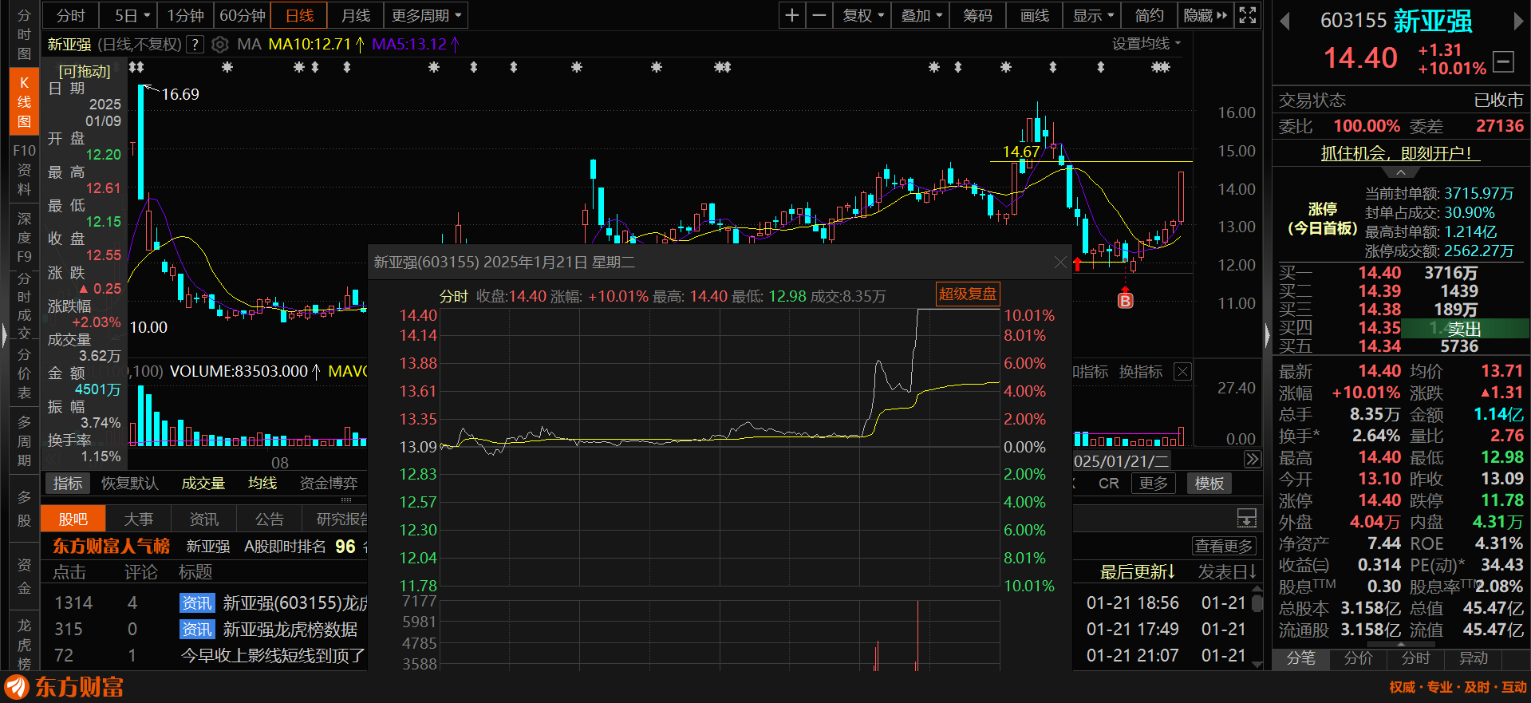The height and width of the screenshot is (703, 1531).
Task: Open the 显示 display dropdown
Action: pyautogui.click(x=1092, y=15)
